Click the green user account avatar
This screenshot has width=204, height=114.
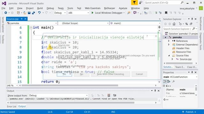201,8
